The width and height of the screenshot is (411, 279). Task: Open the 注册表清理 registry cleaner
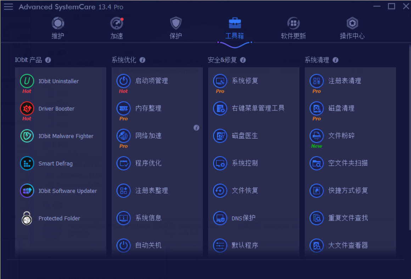(x=335, y=80)
